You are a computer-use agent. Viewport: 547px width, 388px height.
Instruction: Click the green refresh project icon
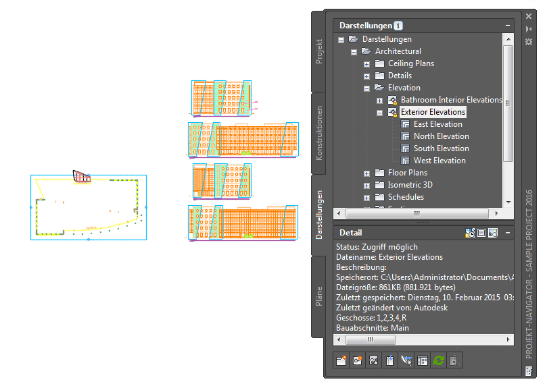tap(439, 360)
